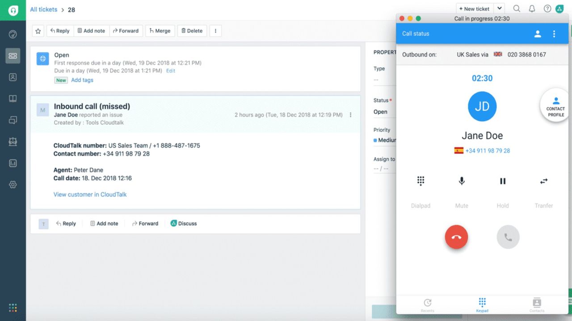This screenshot has height=321, width=572.
Task: Click Forward below the message
Action: [145, 224]
